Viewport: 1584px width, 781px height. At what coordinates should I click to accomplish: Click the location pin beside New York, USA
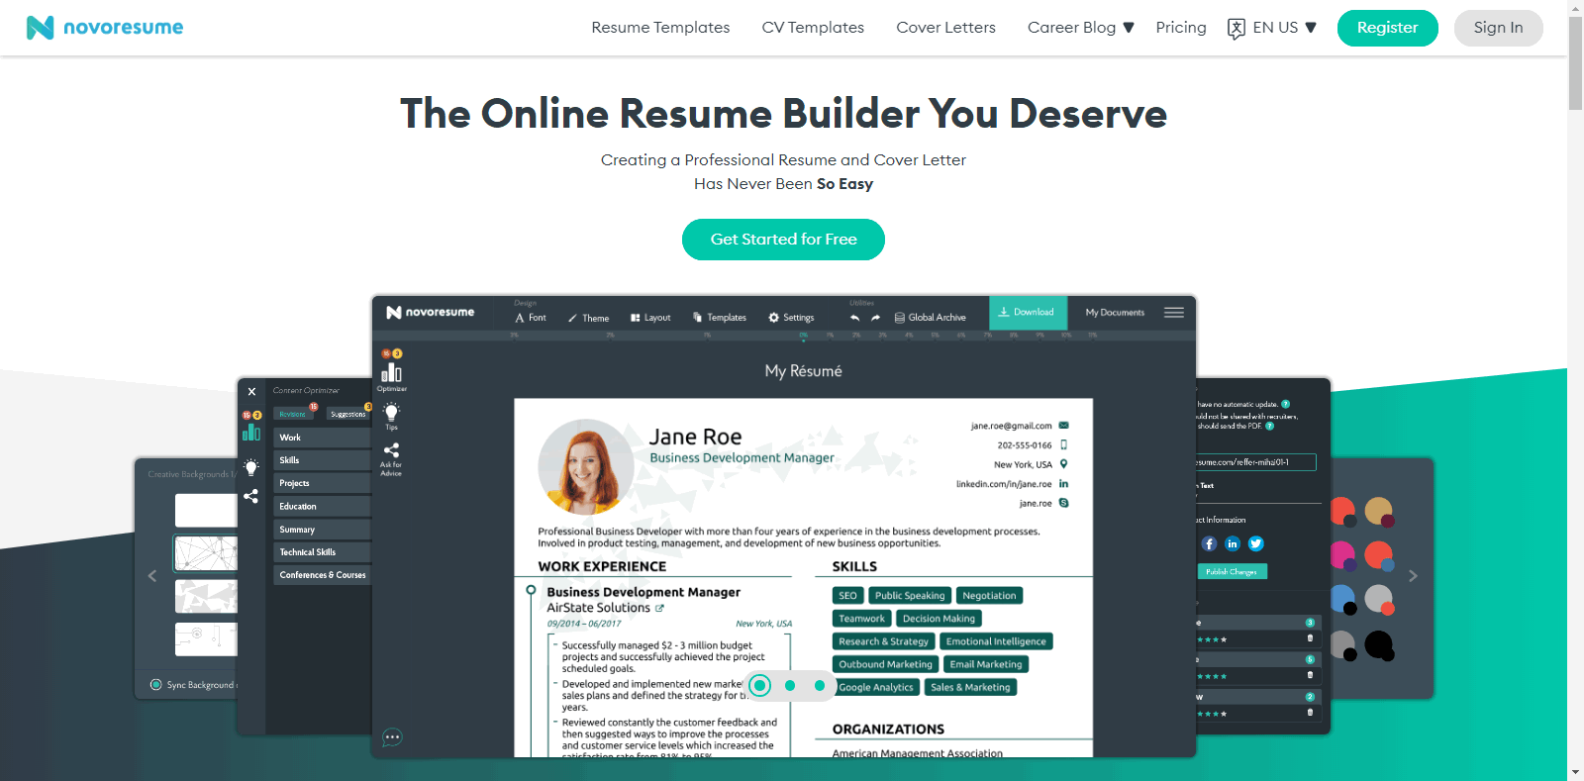pyautogui.click(x=1064, y=464)
